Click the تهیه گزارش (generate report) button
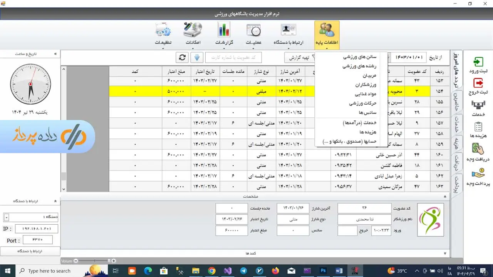Screen dimensions: 493x277 click(299, 57)
